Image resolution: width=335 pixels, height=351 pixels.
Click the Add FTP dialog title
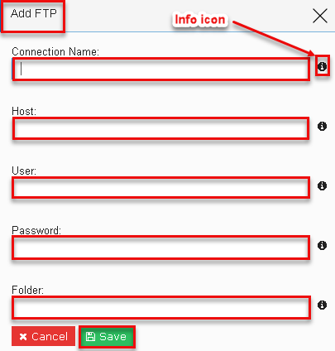pyautogui.click(x=34, y=13)
